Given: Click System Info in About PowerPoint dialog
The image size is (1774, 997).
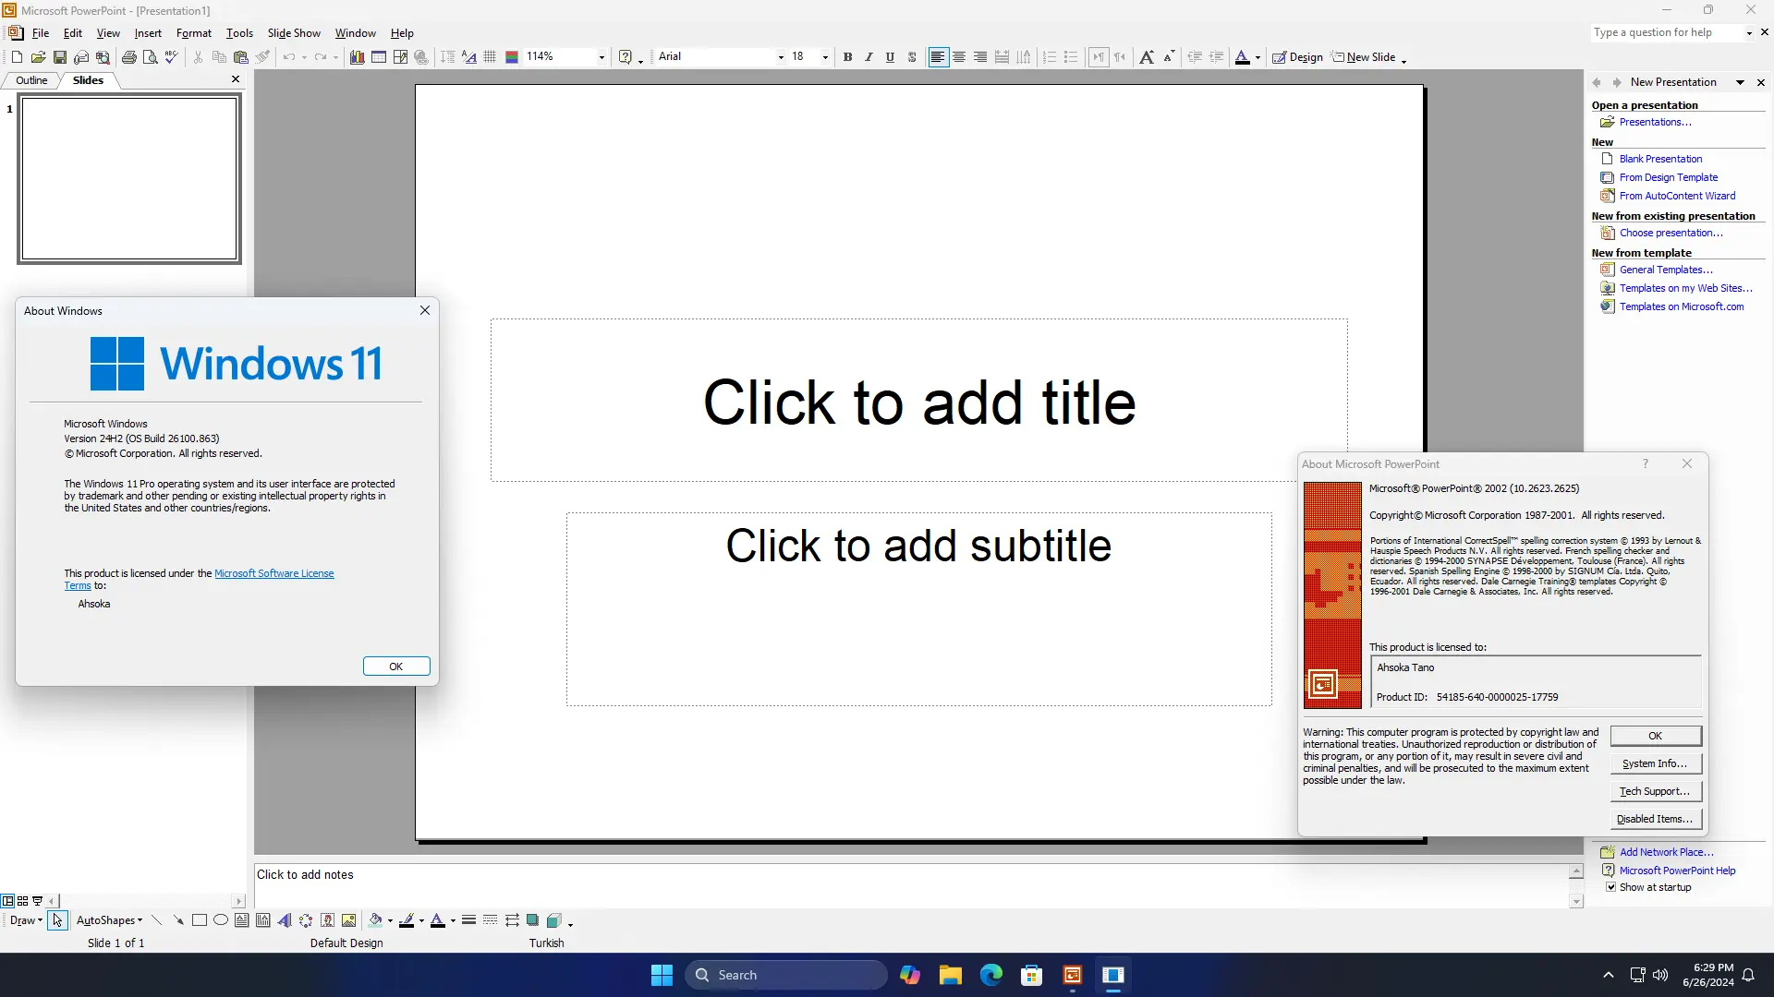Looking at the screenshot, I should click(1655, 763).
